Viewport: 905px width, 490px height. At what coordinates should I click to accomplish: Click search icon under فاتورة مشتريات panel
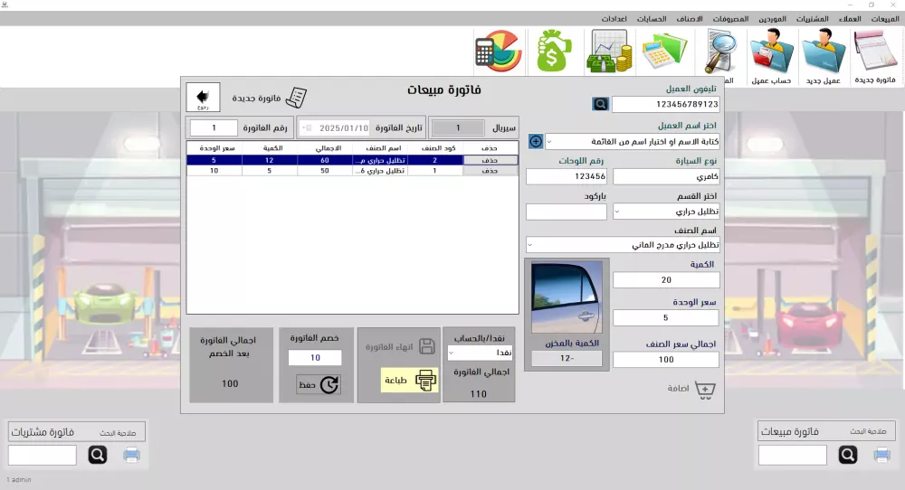pos(98,455)
